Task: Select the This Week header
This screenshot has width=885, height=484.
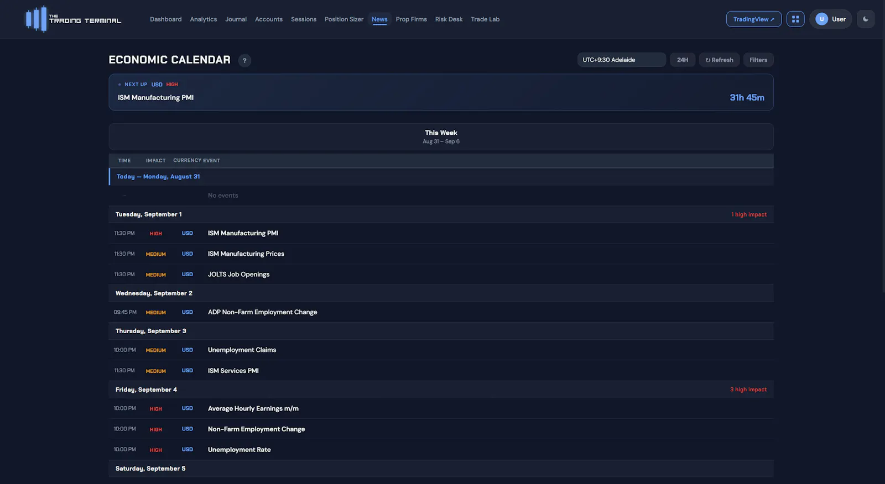Action: tap(441, 136)
